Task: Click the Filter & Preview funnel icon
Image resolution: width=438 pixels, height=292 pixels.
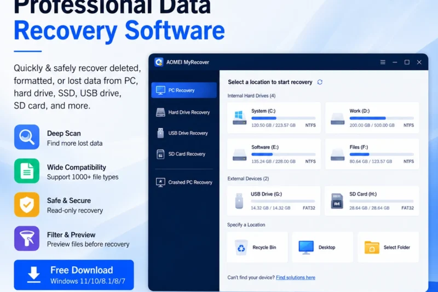Action: tap(27, 238)
